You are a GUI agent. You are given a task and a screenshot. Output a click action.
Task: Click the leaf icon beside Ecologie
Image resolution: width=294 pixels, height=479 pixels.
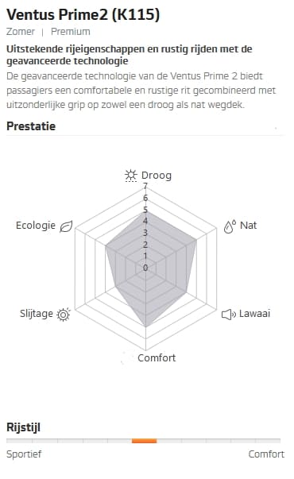[x=66, y=226]
